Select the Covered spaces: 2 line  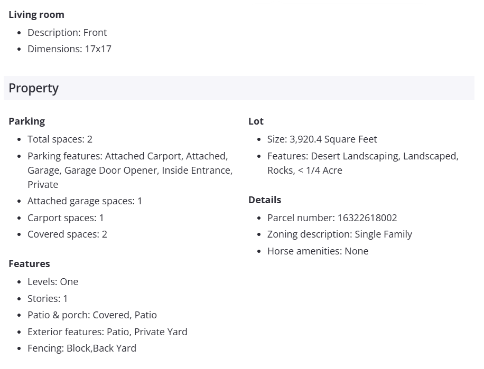(67, 234)
